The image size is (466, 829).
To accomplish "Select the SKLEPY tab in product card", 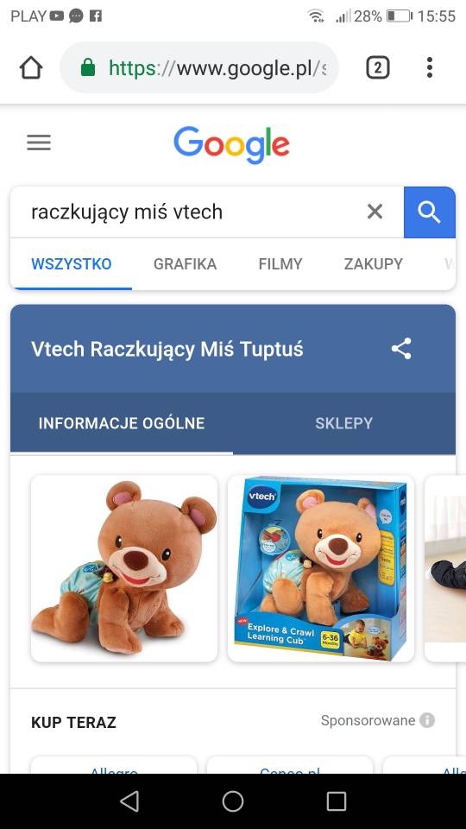I will point(344,423).
